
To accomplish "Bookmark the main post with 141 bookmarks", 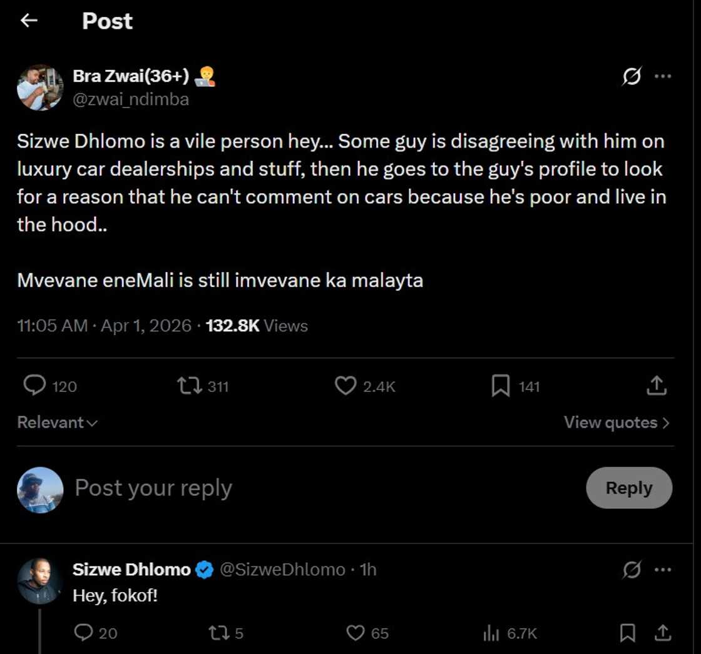I will (x=500, y=386).
